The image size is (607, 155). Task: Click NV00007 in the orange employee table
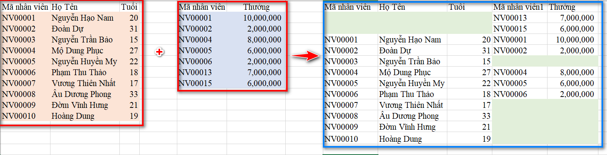click(19, 83)
